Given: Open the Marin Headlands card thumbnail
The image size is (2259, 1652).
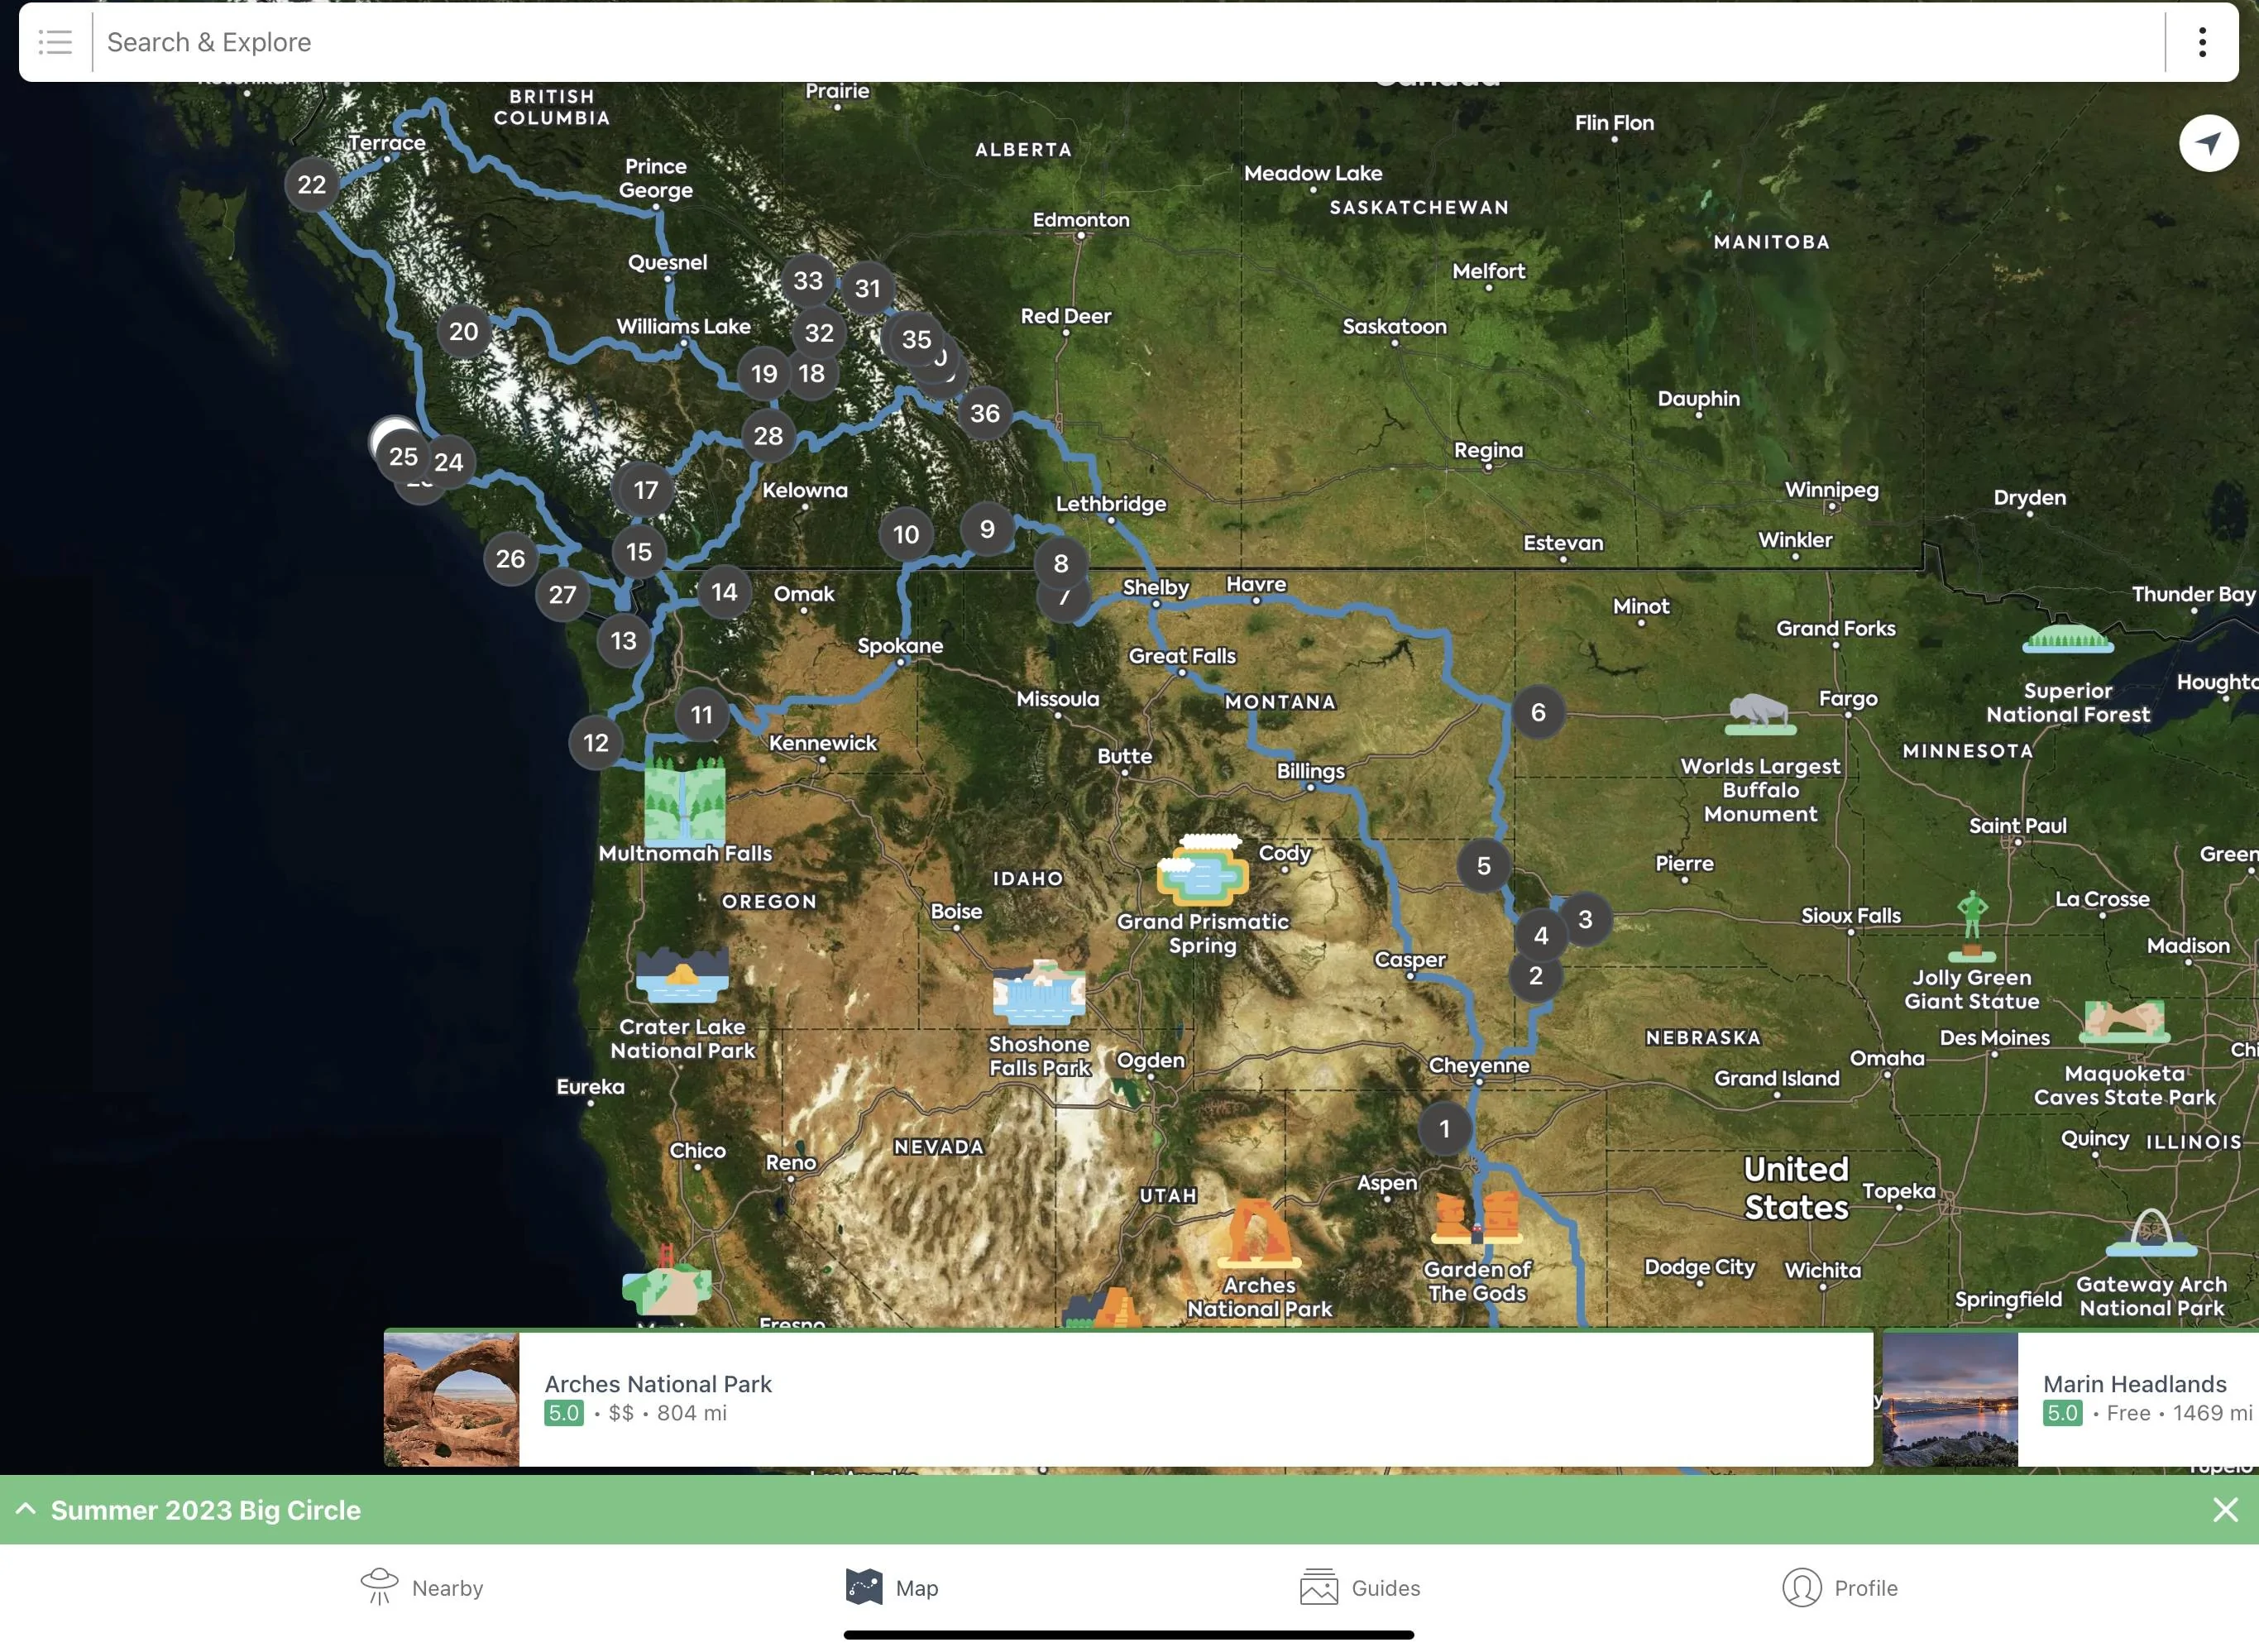Looking at the screenshot, I should coord(1950,1399).
